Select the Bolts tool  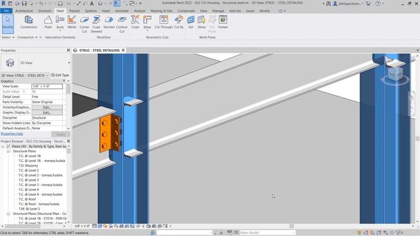tap(60, 22)
